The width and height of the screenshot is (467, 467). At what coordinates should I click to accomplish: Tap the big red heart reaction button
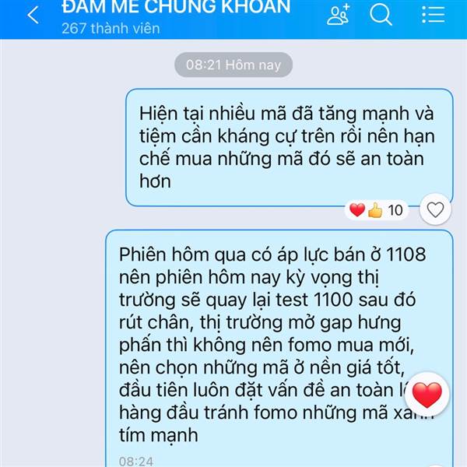point(427,395)
